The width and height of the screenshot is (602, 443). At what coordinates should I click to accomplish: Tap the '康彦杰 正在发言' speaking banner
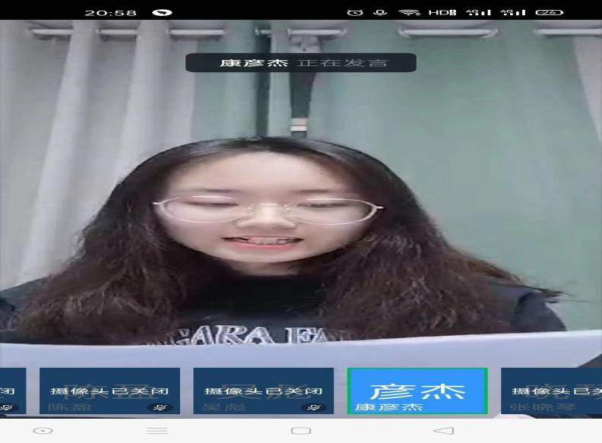300,62
